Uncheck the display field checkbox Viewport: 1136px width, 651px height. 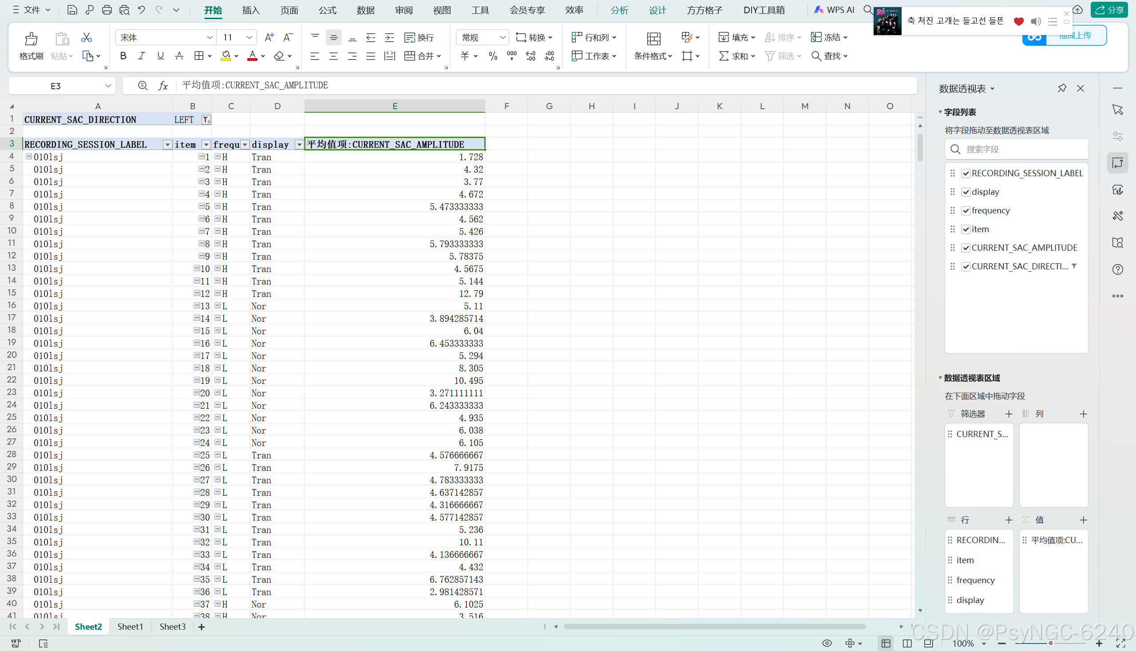(966, 191)
